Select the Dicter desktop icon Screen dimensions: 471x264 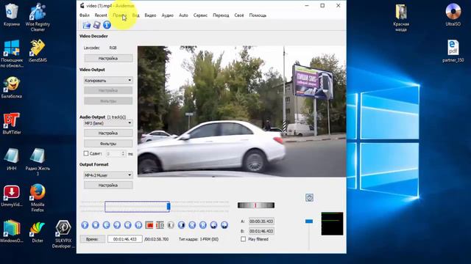(38, 232)
